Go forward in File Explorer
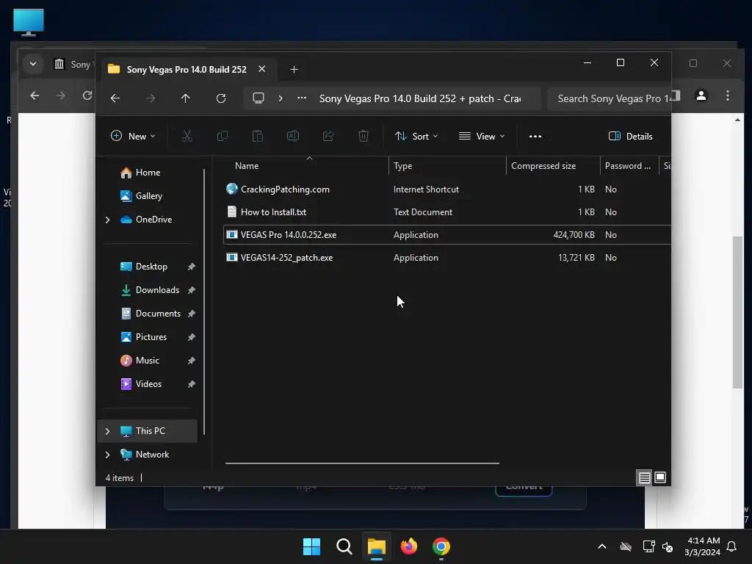 (151, 98)
